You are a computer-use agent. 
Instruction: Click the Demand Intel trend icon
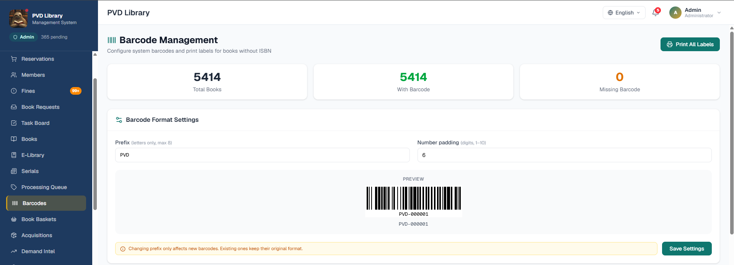(14, 251)
